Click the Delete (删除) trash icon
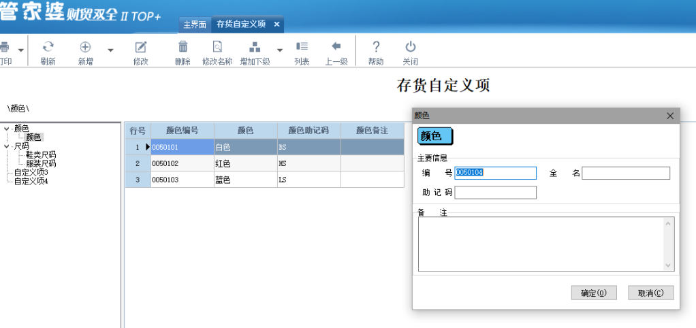Image resolution: width=696 pixels, height=328 pixels. click(183, 46)
